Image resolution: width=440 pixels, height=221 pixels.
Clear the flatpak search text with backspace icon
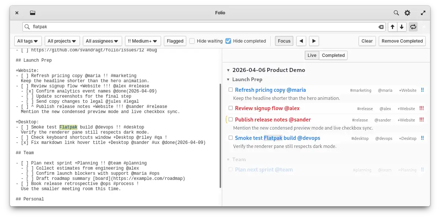pos(381,27)
